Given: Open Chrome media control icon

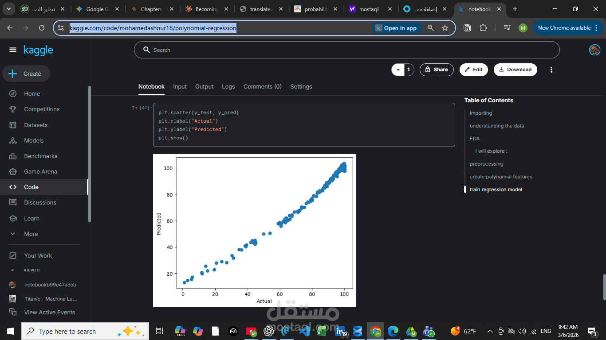Looking at the screenshot, I should pos(507,28).
